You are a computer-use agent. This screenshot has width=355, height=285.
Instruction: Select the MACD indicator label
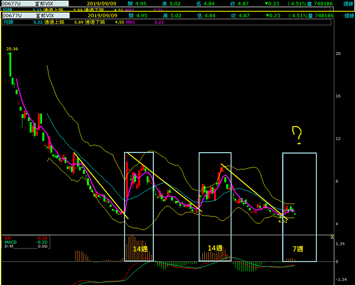tap(10, 242)
